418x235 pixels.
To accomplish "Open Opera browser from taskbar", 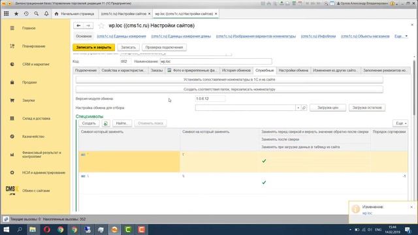I will tap(46, 229).
